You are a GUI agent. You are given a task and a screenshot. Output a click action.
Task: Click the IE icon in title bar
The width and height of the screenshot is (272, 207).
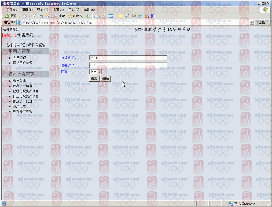(x=4, y=3)
